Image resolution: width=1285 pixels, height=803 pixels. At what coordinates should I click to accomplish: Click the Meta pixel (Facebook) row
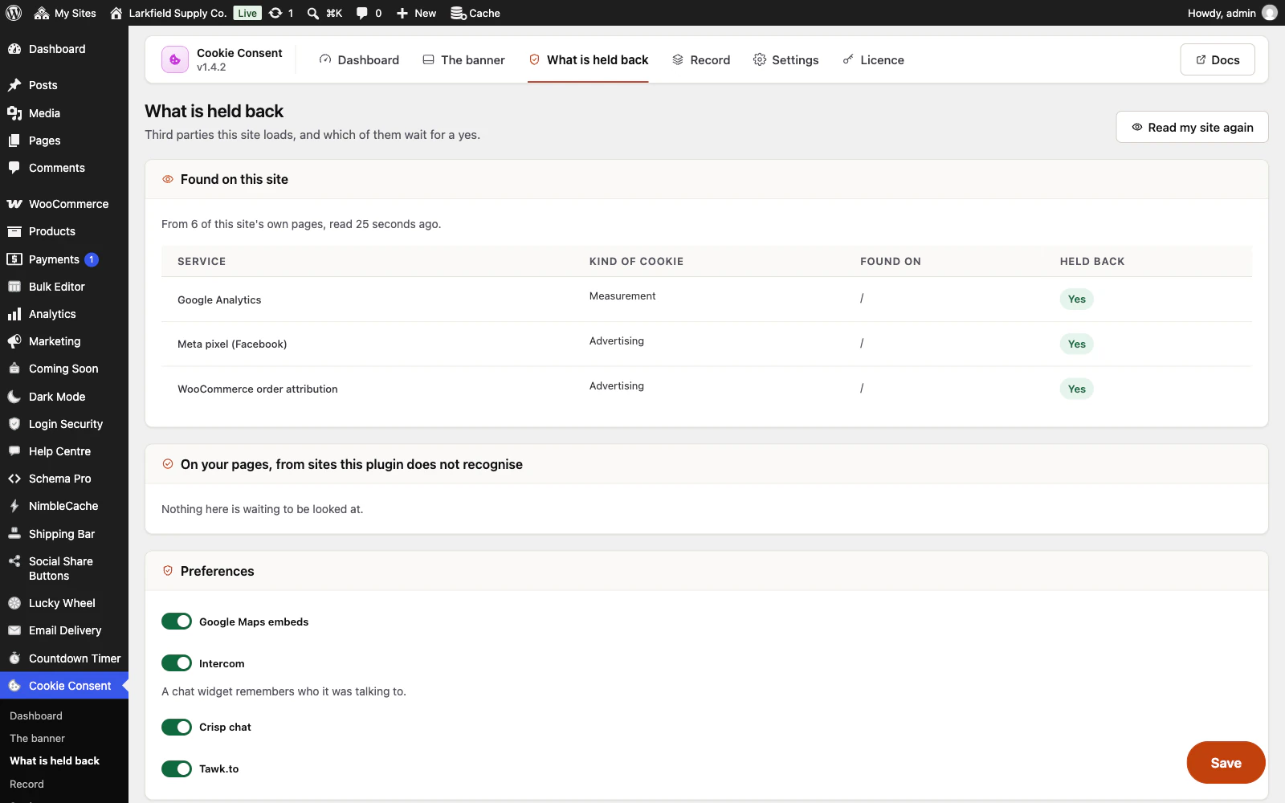click(707, 344)
